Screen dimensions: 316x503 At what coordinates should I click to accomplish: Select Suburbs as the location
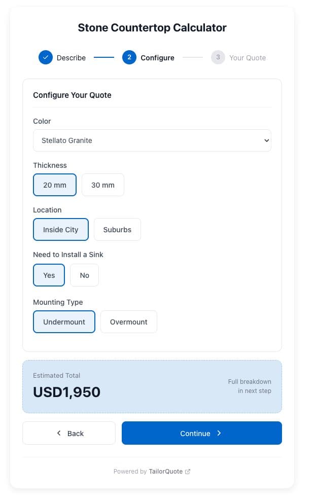click(117, 229)
